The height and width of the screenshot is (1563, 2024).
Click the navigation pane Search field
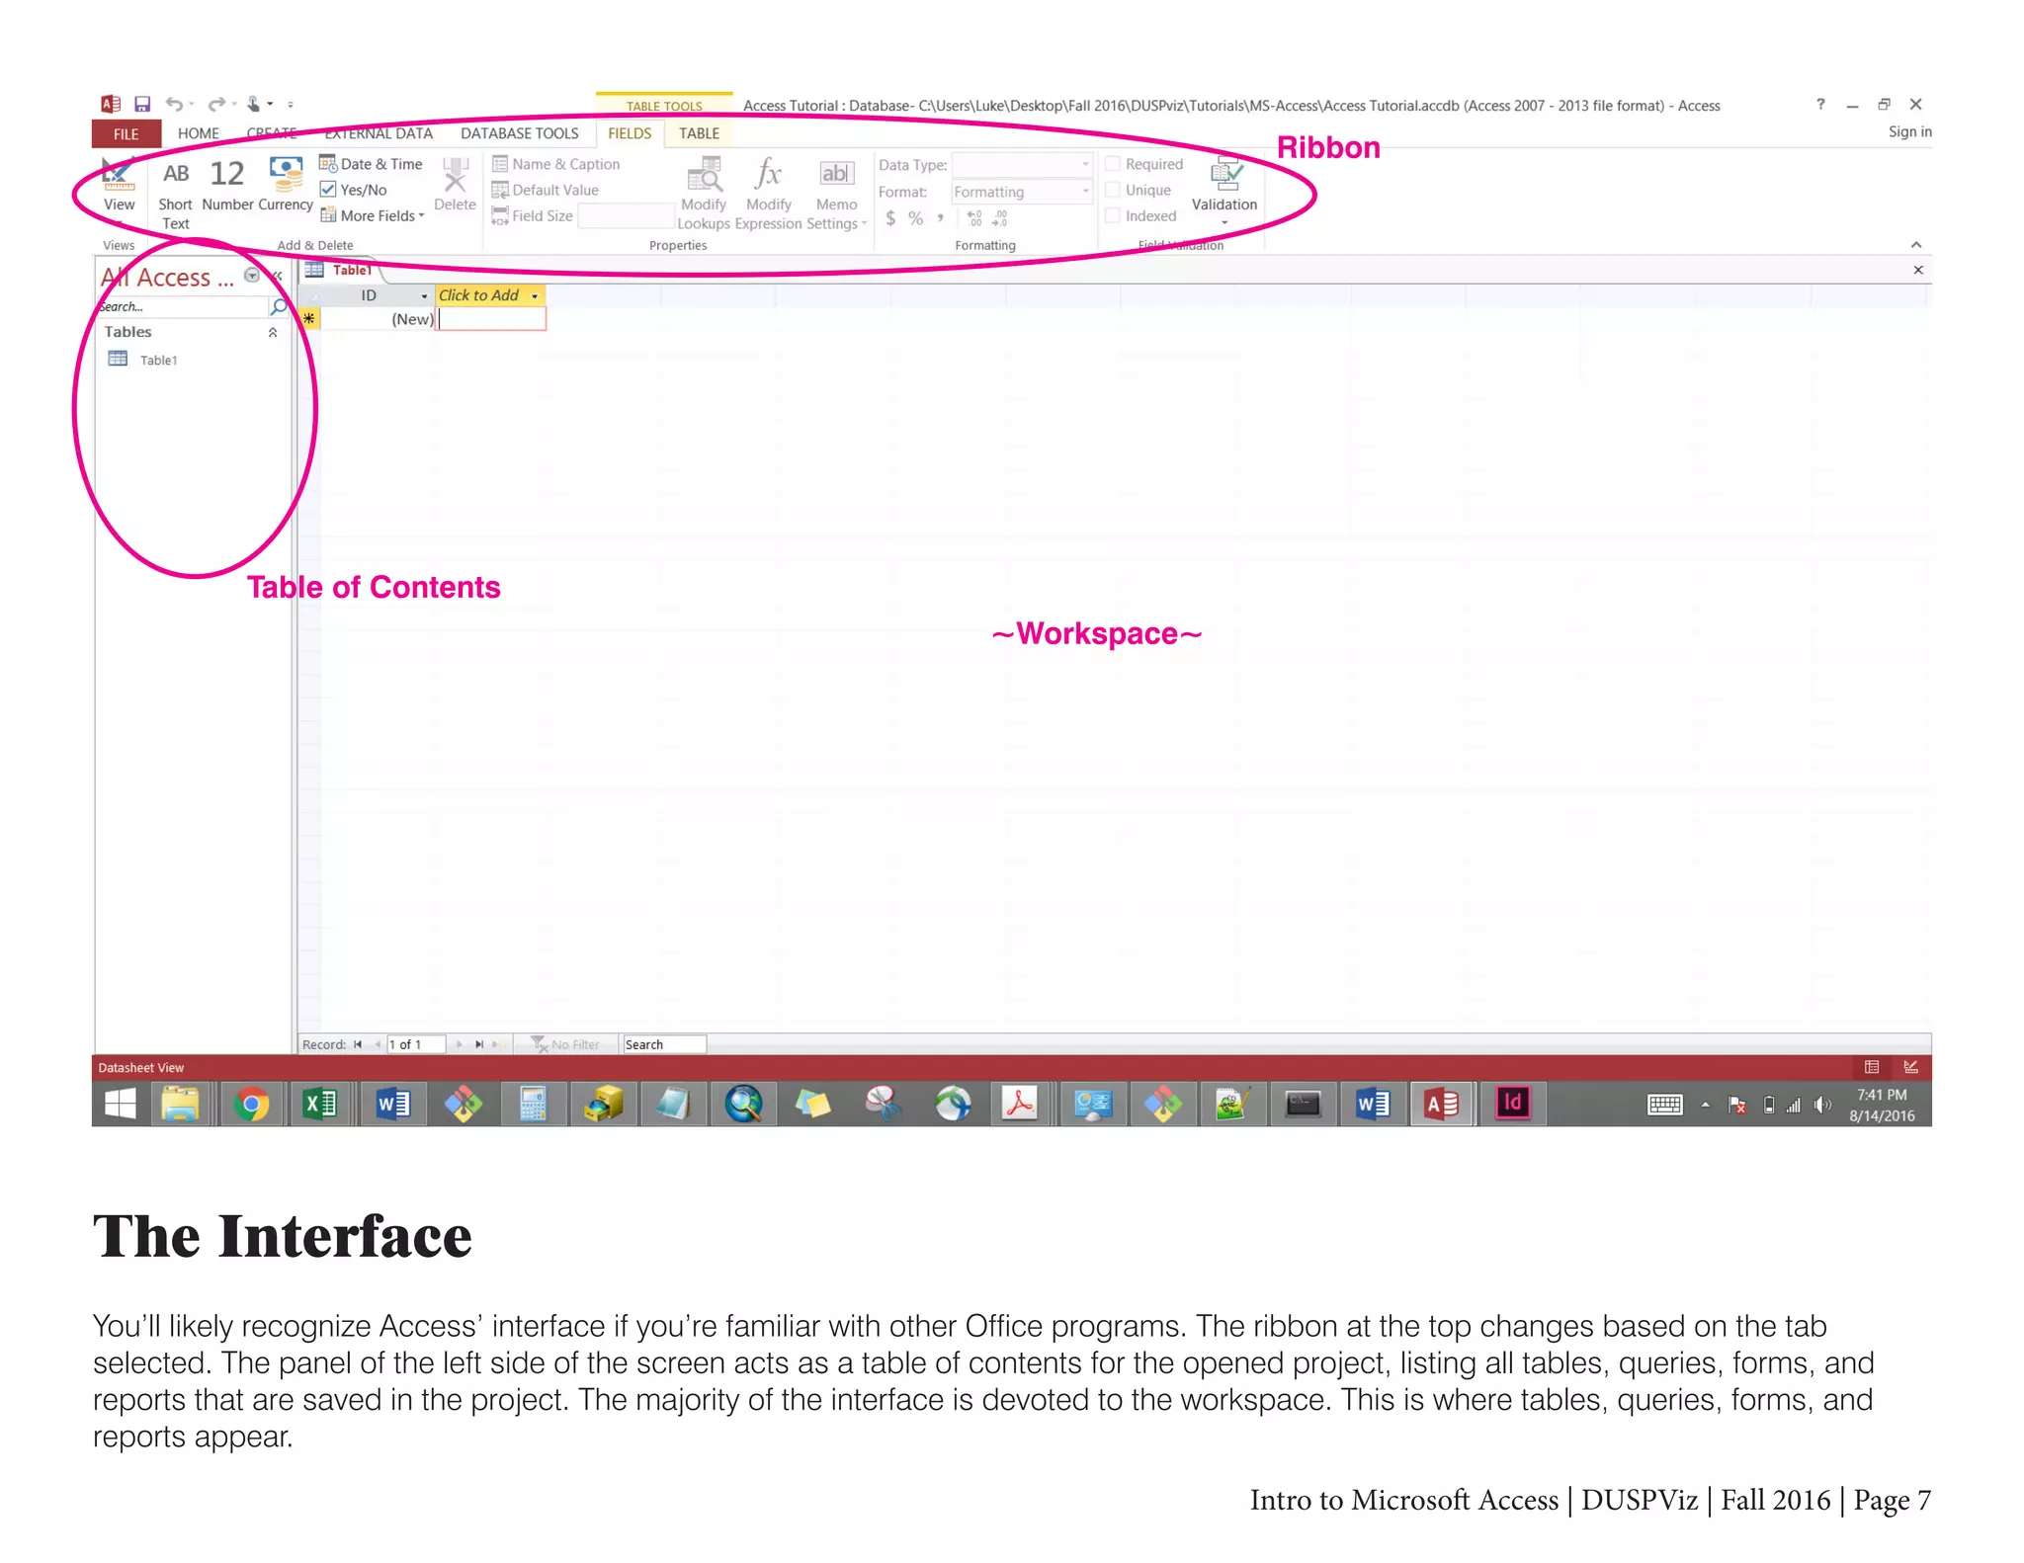(182, 307)
